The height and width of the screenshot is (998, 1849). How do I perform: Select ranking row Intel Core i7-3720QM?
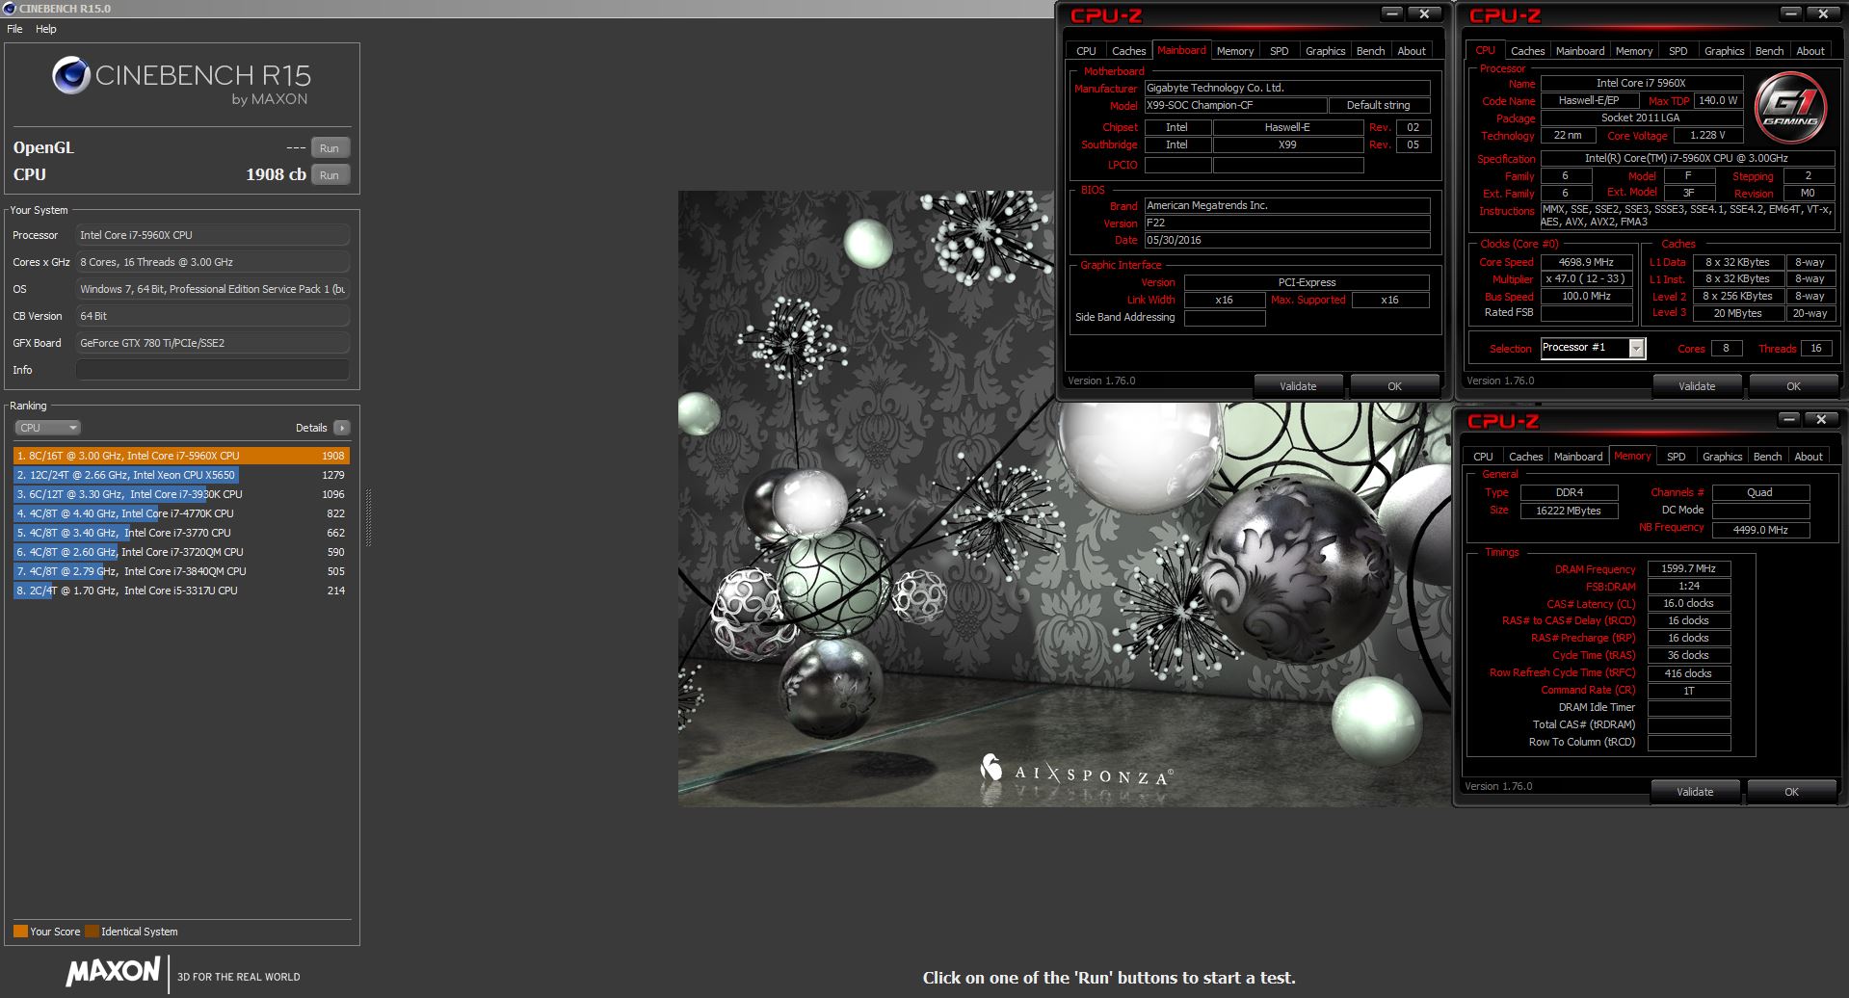pos(181,552)
